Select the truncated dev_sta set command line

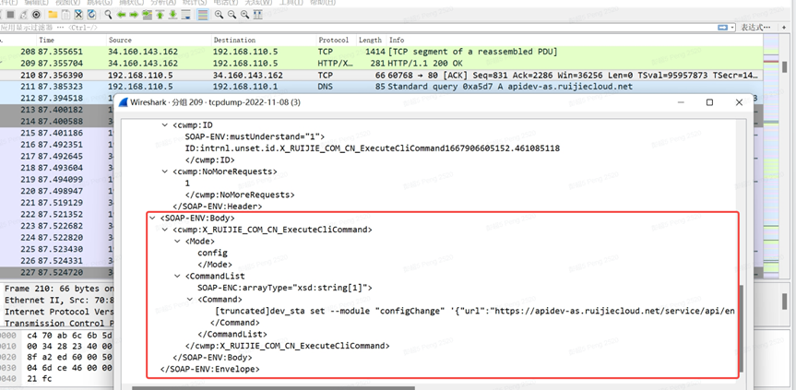(x=475, y=311)
